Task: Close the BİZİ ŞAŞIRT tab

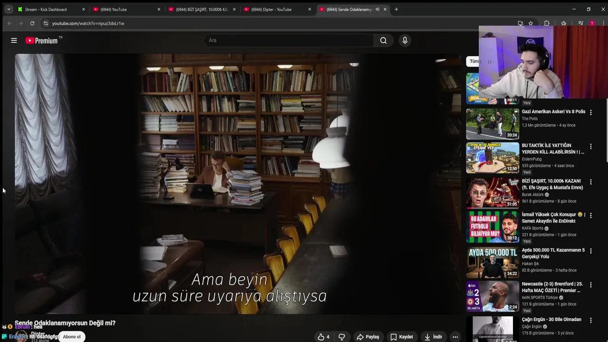Action: tap(234, 9)
